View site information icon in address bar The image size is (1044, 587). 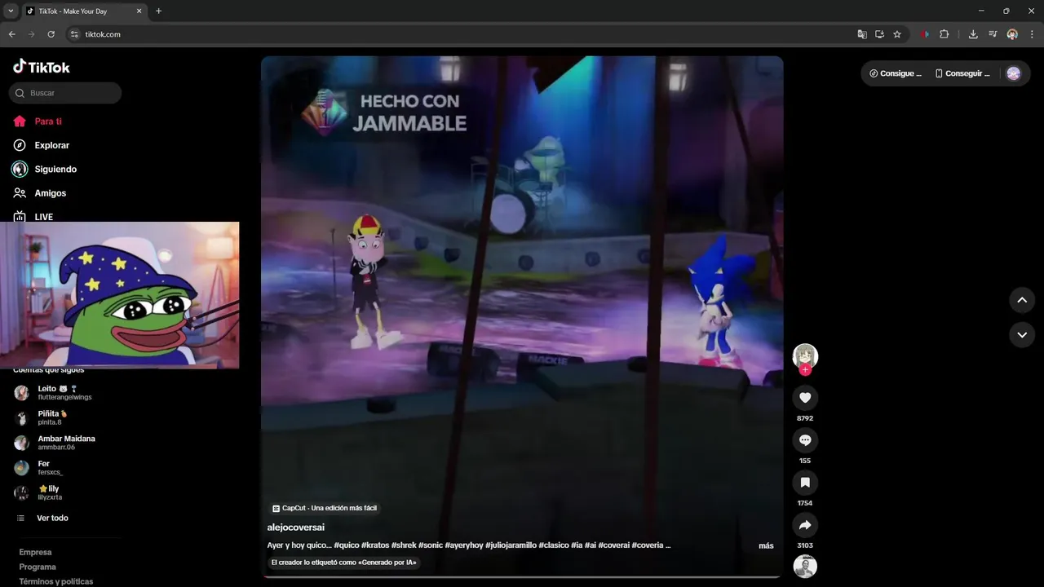click(x=74, y=34)
